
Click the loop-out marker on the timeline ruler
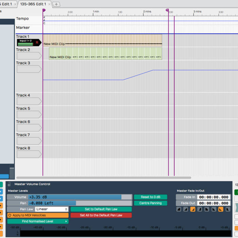167,11
